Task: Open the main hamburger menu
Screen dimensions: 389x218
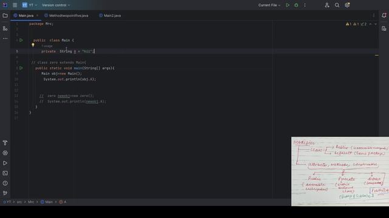Action: (15, 5)
